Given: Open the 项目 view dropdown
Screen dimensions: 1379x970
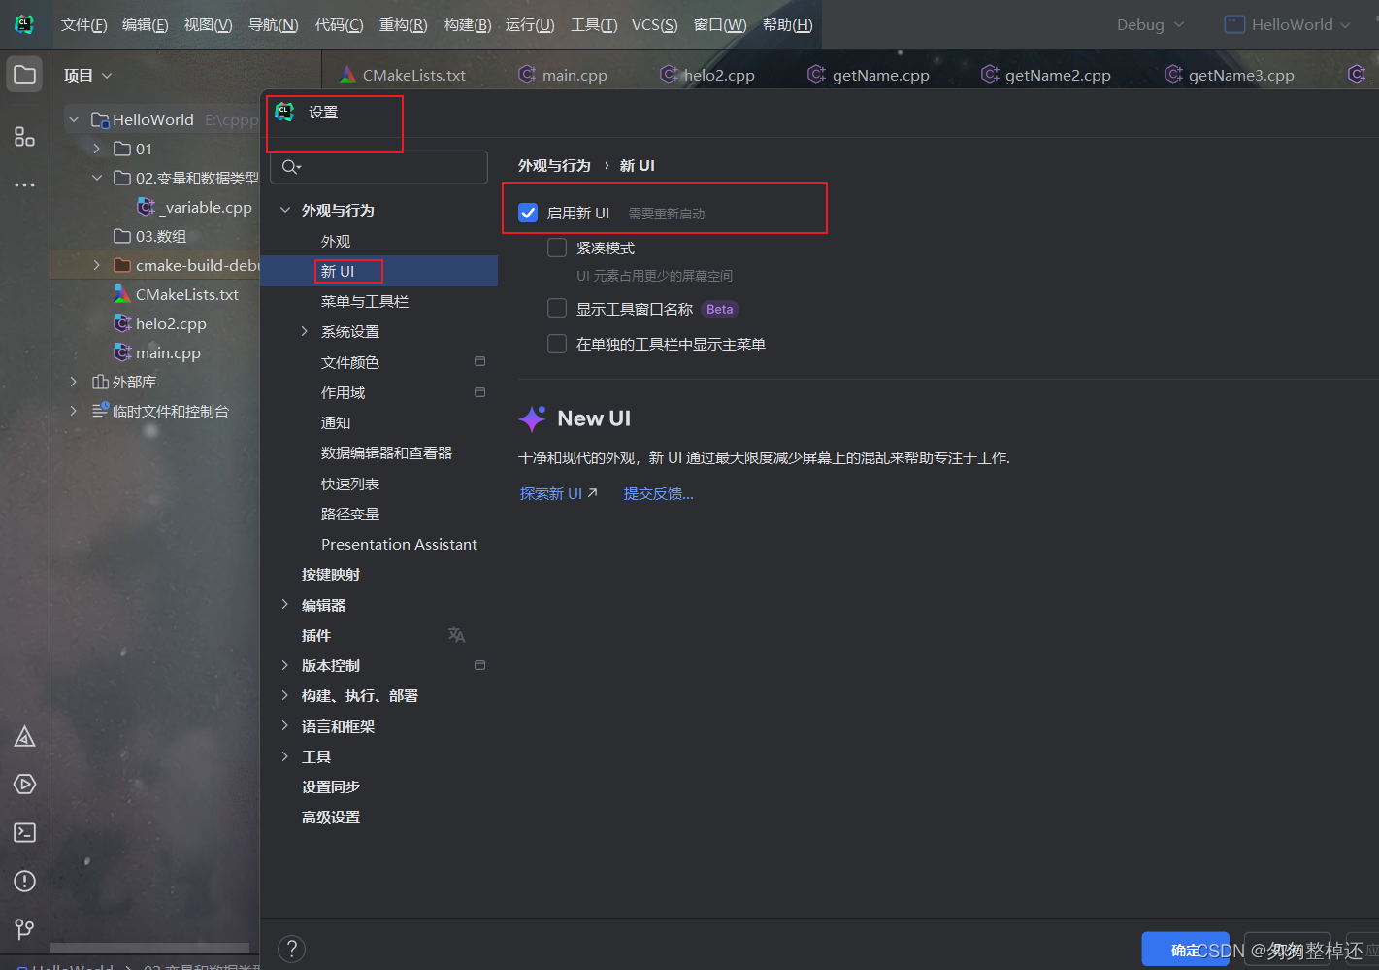Looking at the screenshot, I should click(88, 75).
